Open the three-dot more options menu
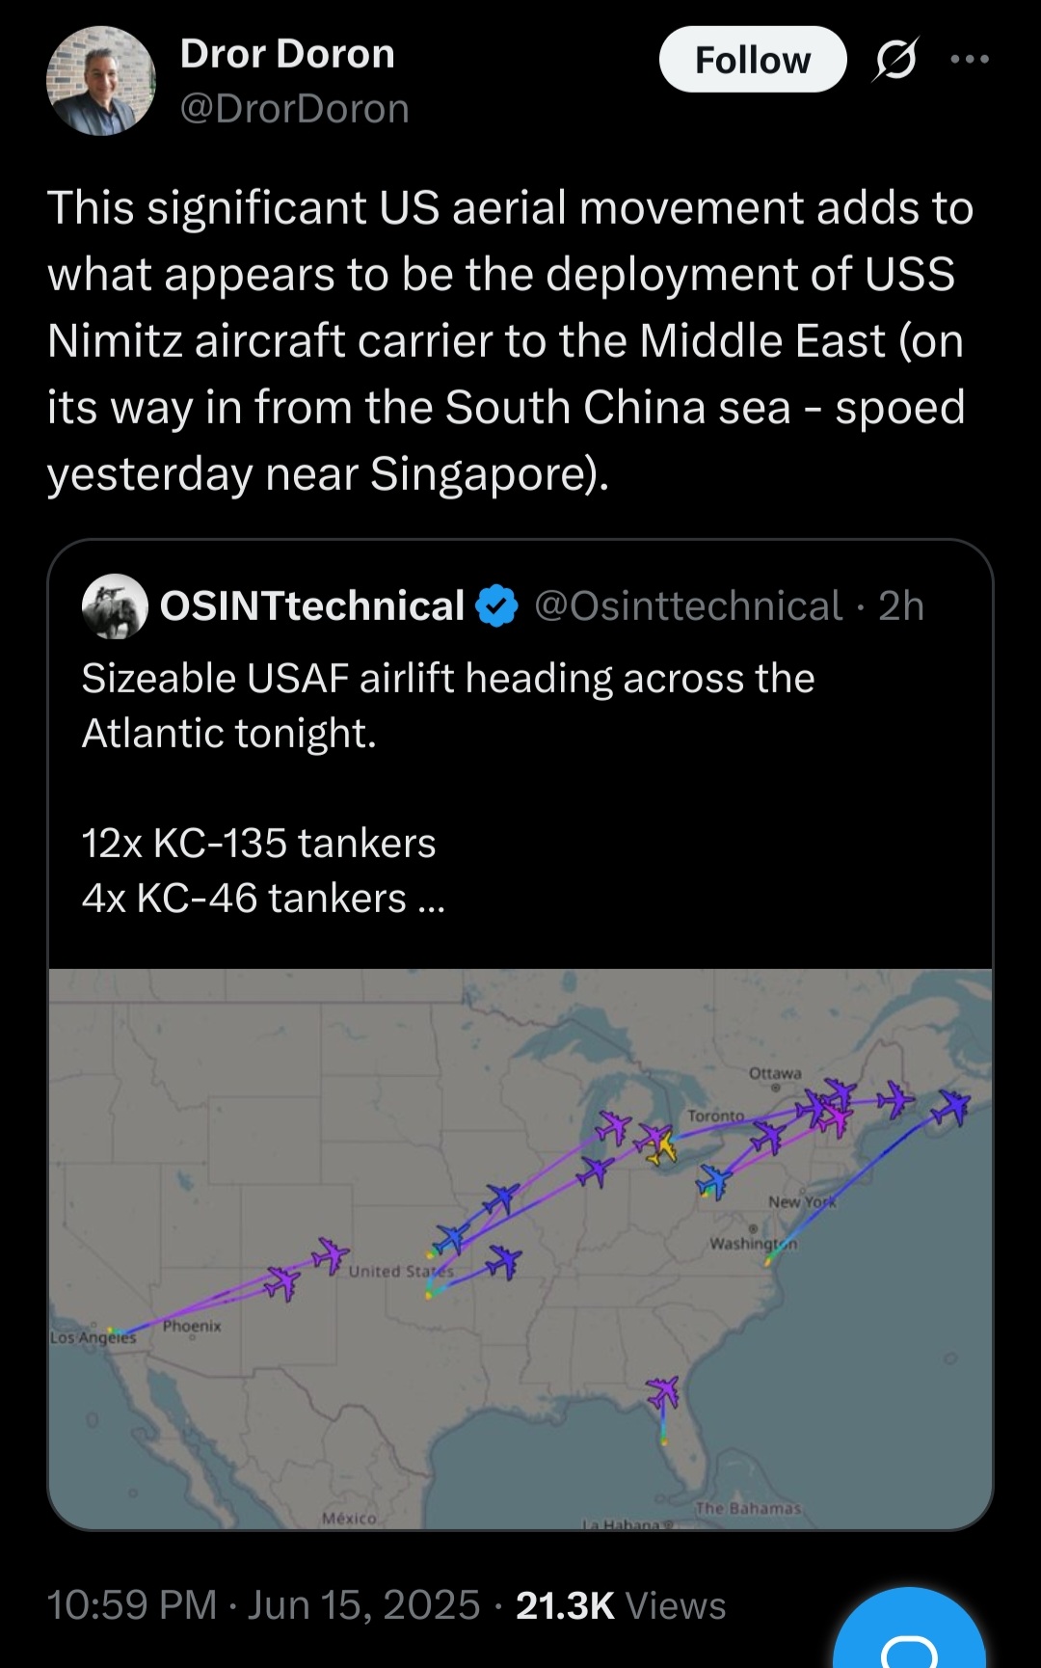Image resolution: width=1041 pixels, height=1668 pixels. (969, 60)
